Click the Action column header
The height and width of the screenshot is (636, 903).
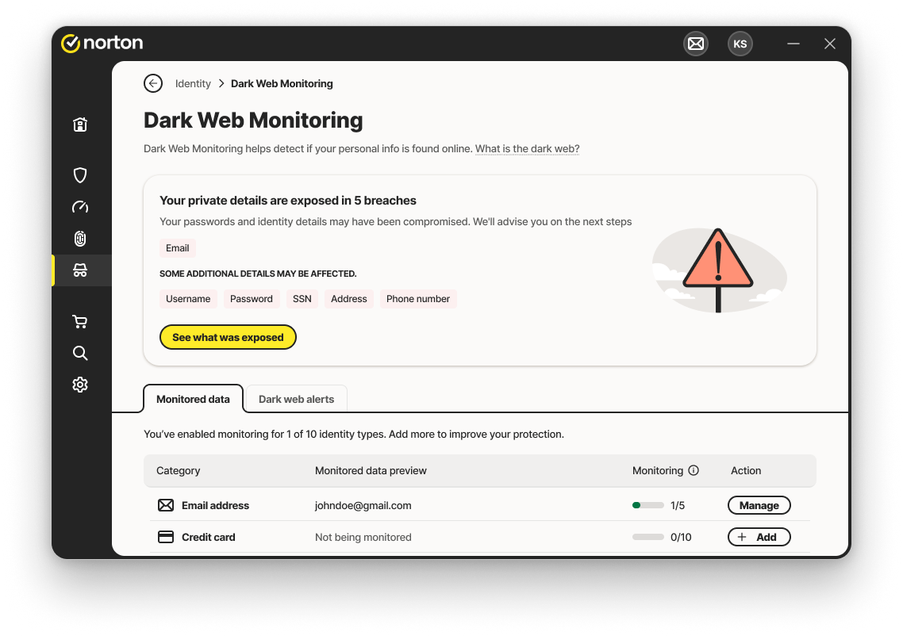[x=746, y=470]
